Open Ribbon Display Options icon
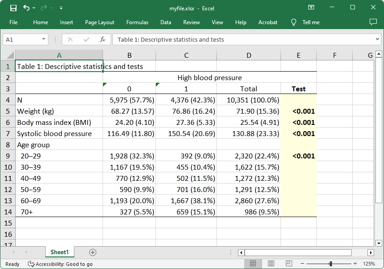Image resolution: width=384 pixels, height=269 pixels. (x=311, y=8)
